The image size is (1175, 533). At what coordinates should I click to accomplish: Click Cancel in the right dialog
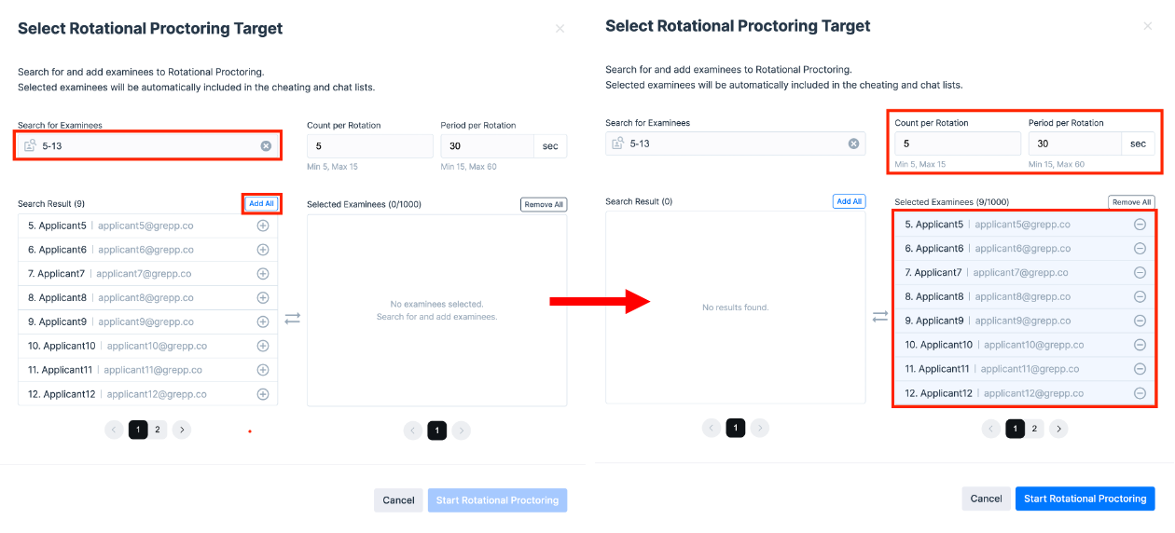tap(986, 499)
